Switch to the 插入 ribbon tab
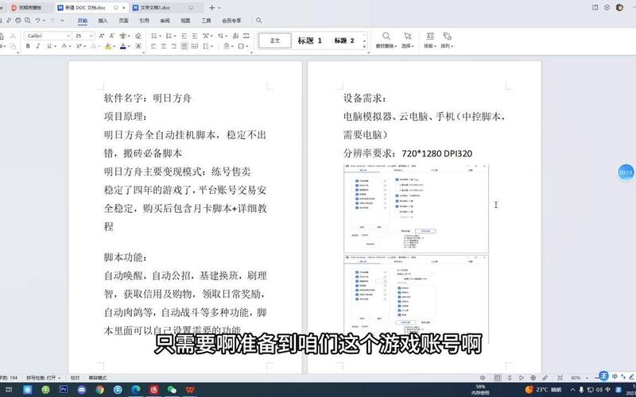 (x=103, y=21)
